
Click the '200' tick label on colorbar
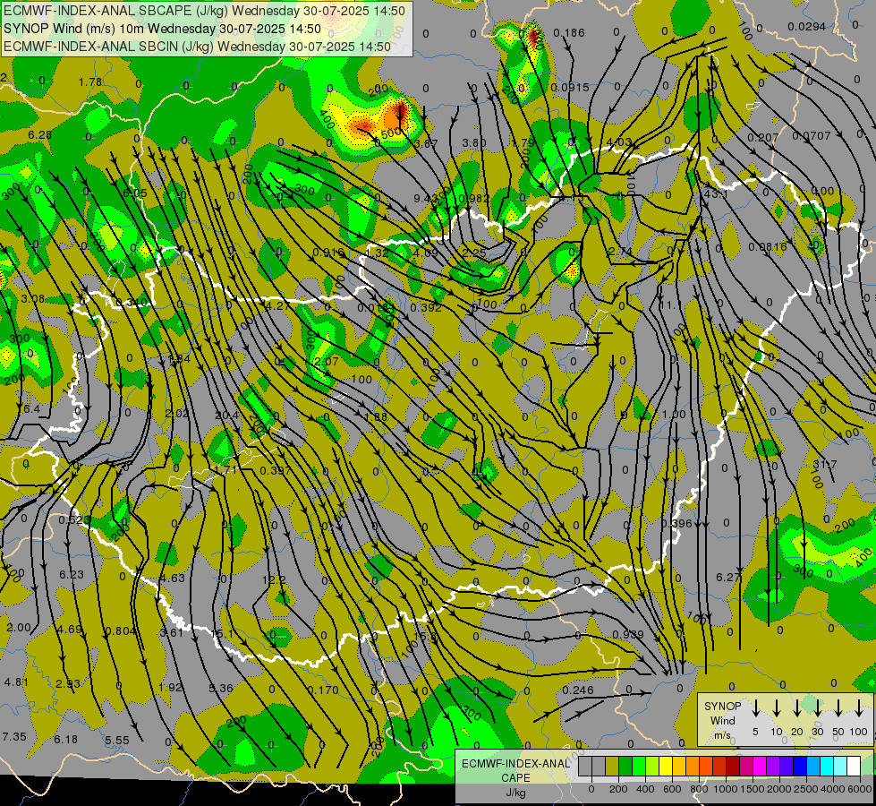[618, 789]
